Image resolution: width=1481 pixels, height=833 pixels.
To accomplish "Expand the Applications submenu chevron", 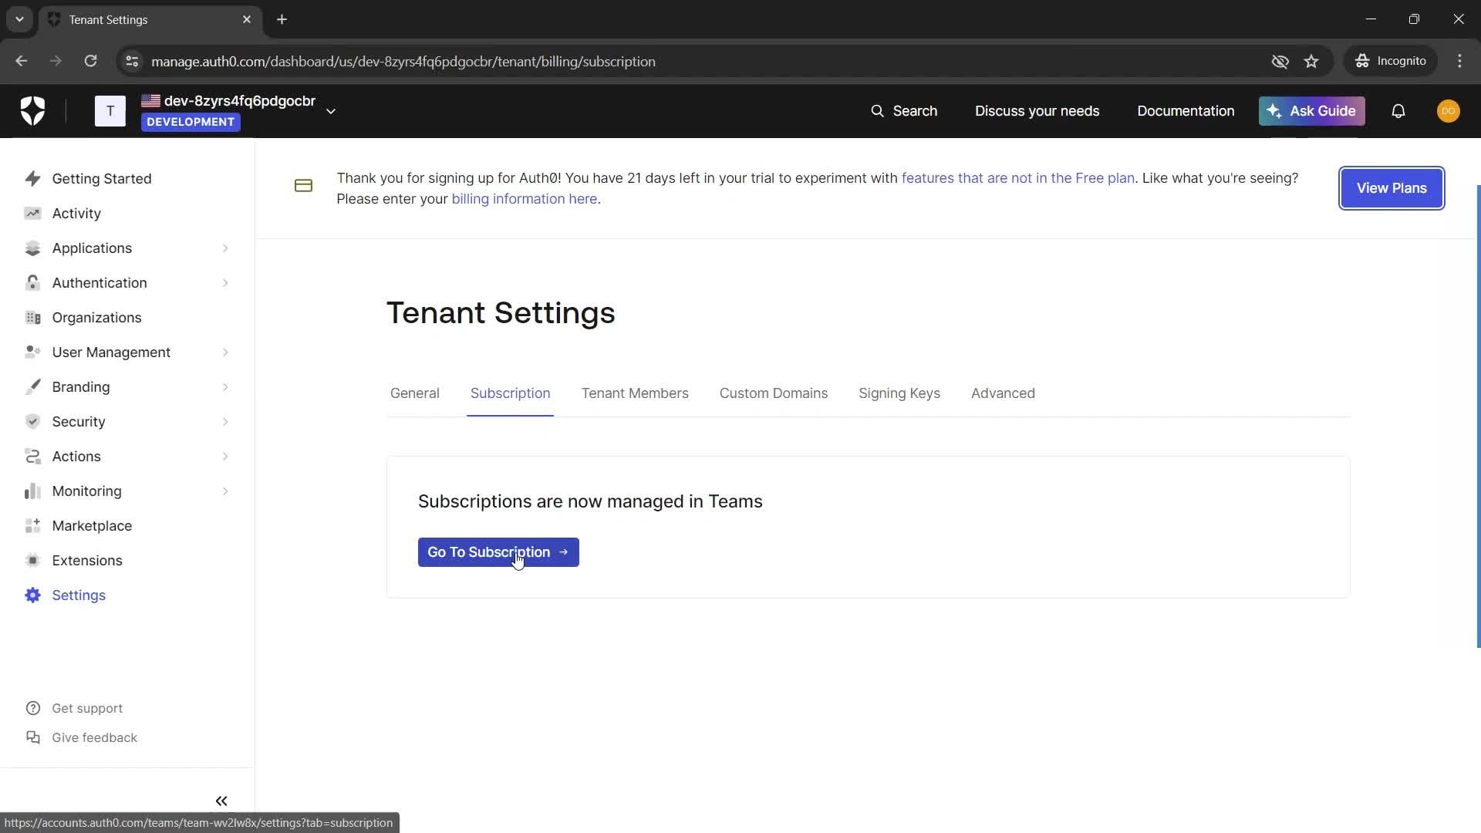I will pos(225,248).
